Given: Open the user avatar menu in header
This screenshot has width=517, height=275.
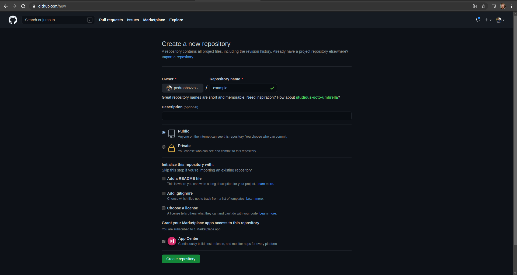Looking at the screenshot, I should coord(500,20).
